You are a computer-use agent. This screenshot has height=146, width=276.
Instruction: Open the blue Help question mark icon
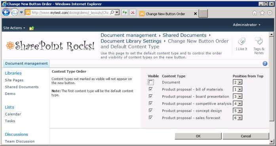(265, 63)
